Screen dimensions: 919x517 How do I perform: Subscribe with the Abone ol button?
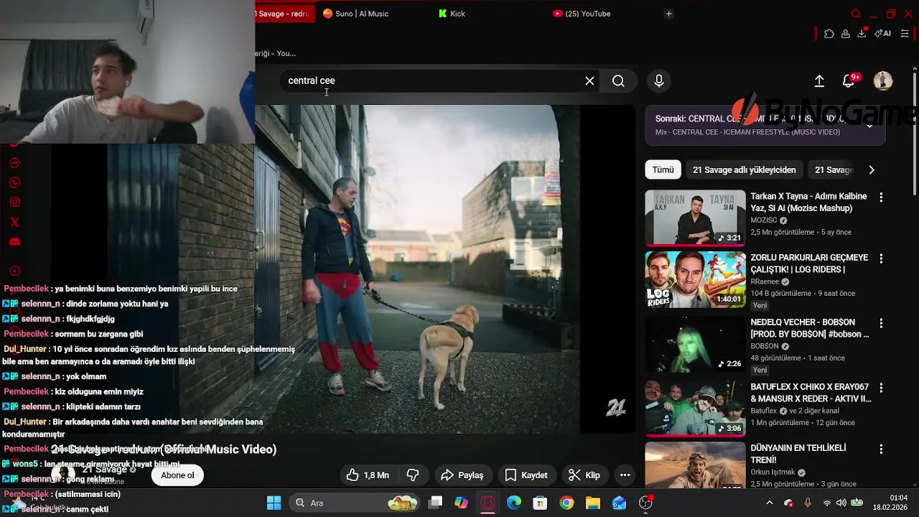[177, 475]
